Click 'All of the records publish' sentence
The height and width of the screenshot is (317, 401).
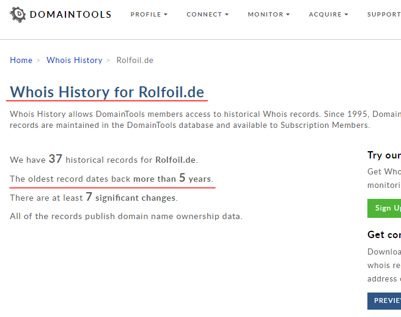pyautogui.click(x=126, y=217)
